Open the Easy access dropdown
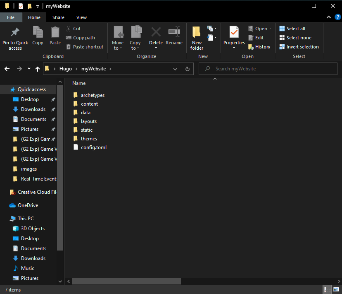 (x=212, y=38)
